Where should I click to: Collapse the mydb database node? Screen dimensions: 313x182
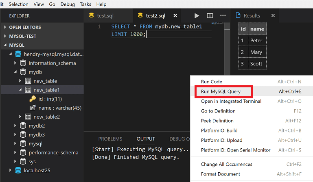[15, 72]
